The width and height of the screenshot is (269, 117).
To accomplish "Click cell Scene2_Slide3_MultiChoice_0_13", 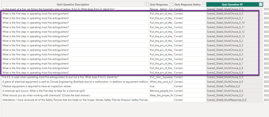I will tap(235, 36).
